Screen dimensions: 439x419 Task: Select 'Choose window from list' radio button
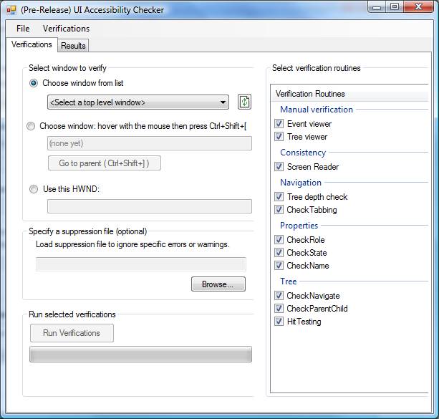click(x=33, y=83)
